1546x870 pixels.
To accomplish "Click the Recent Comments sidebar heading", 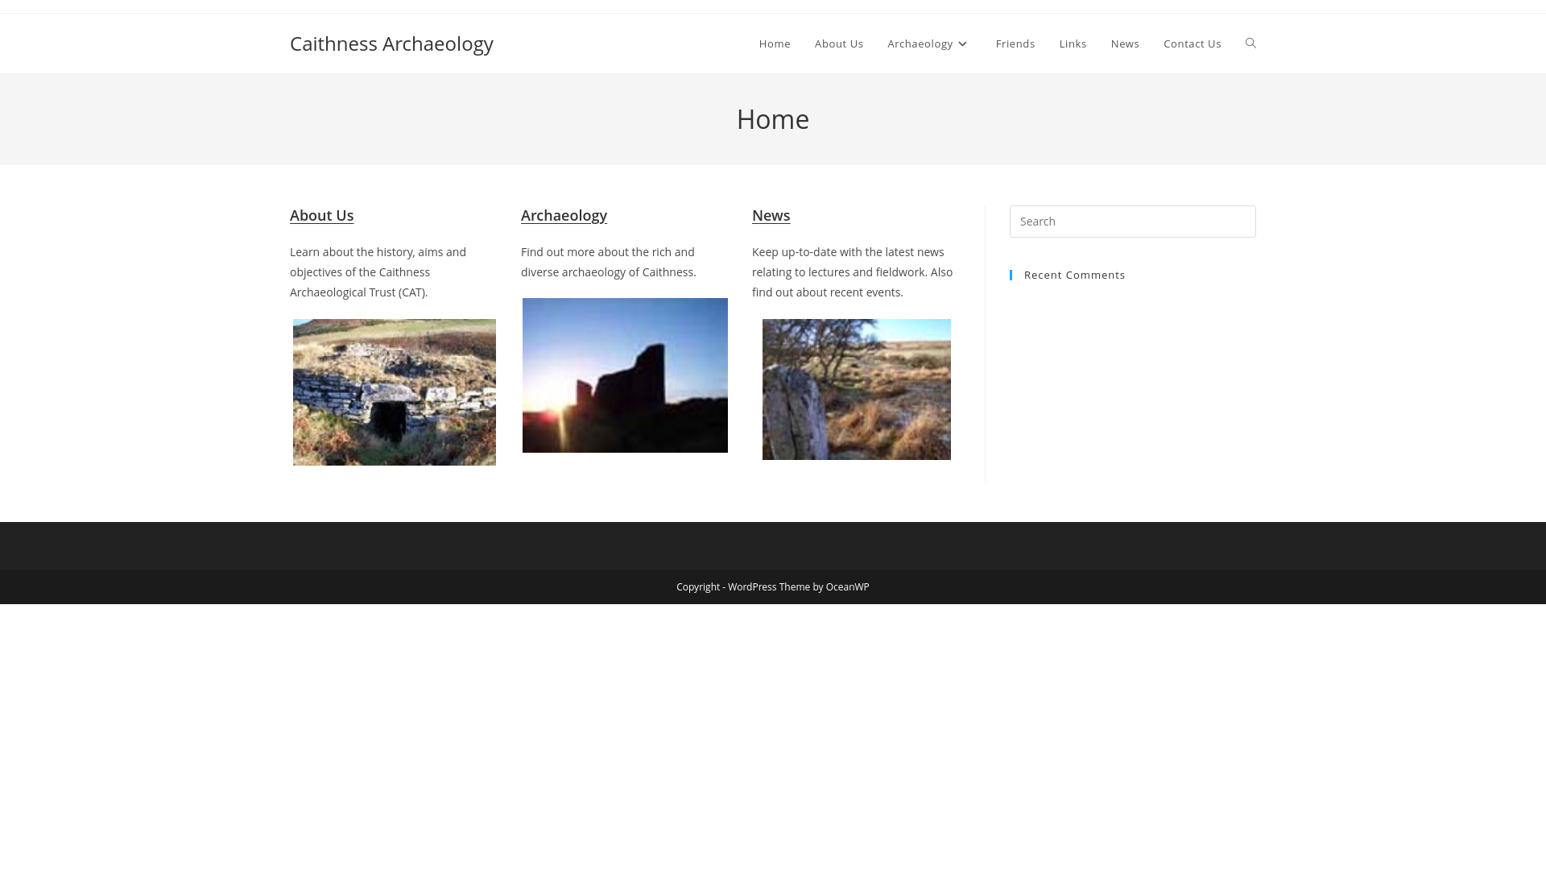I will [1074, 275].
